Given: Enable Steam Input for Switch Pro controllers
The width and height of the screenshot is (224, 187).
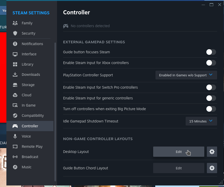Looking at the screenshot, I should click(x=211, y=87).
